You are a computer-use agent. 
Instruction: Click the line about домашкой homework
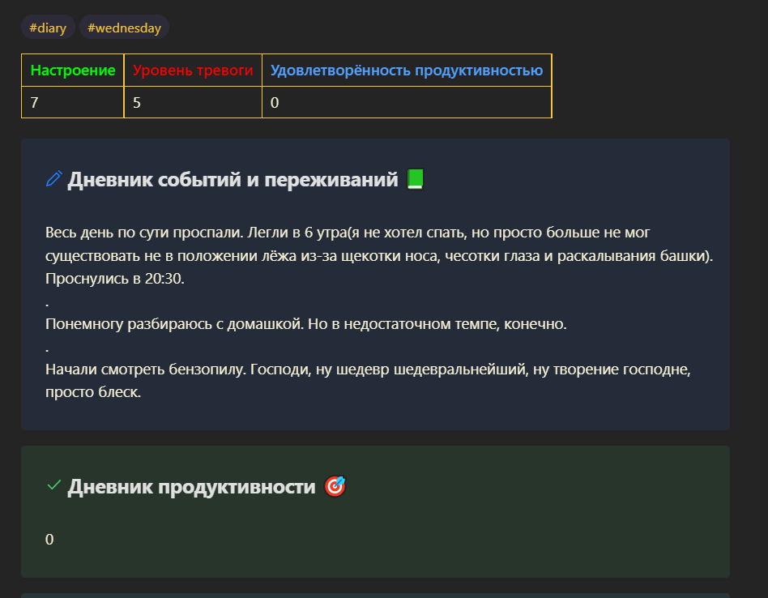coord(305,324)
